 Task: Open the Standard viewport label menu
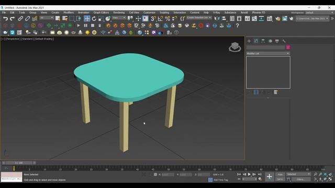pos(27,39)
